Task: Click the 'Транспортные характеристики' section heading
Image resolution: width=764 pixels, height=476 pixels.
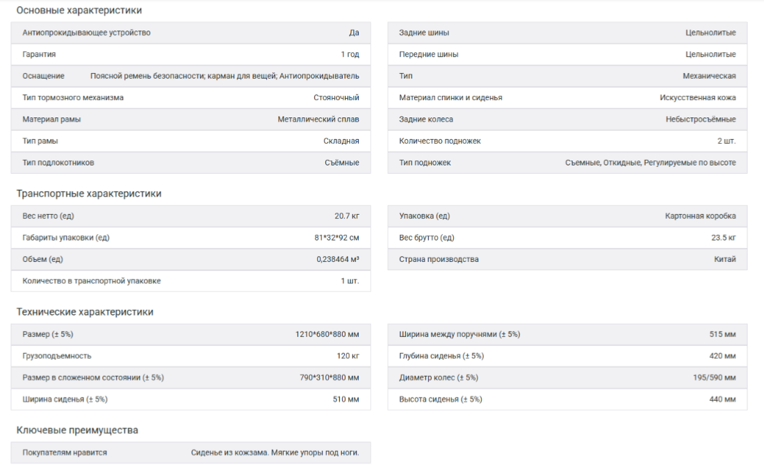Action: (x=88, y=194)
